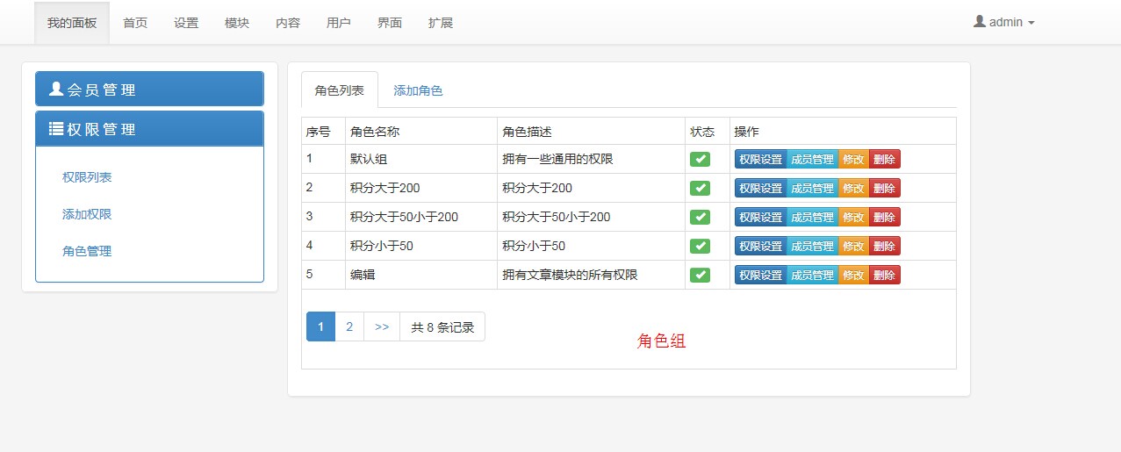Open the 权限列表 sidebar link
This screenshot has width=1121, height=452.
point(87,177)
